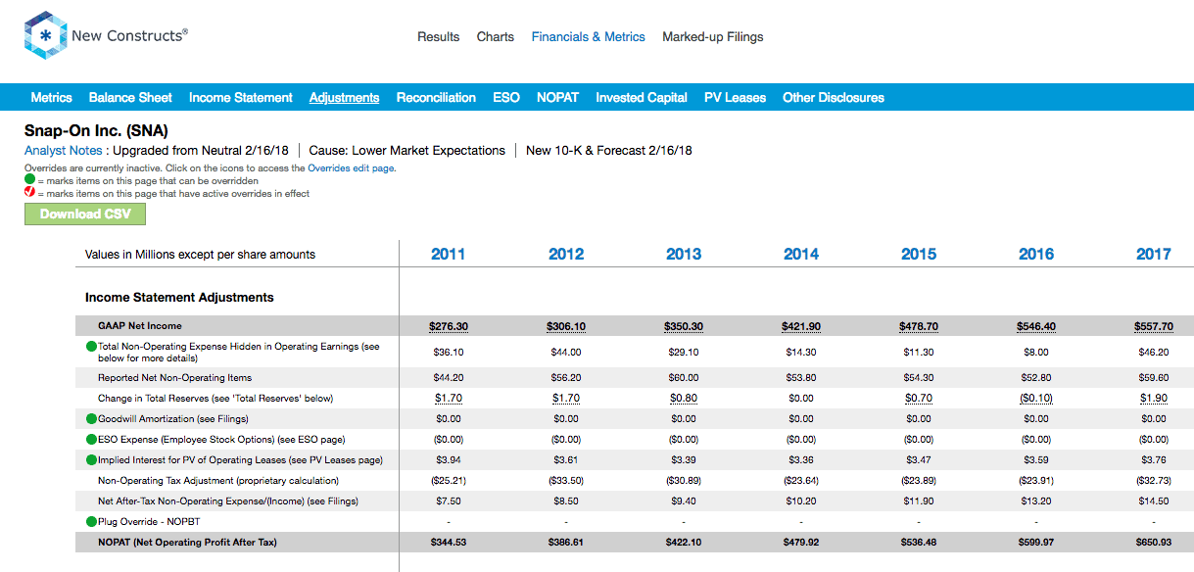Click 'Upgraded from Neutral 2/16/18' text
Image resolution: width=1194 pixels, height=572 pixels.
pyautogui.click(x=201, y=151)
